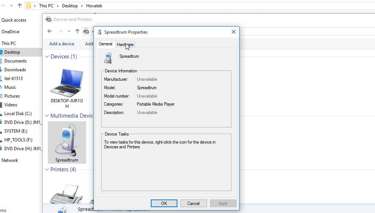Image resolution: width=375 pixels, height=213 pixels.
Task: Collapse the Multimedia Devices section
Action: click(47, 115)
